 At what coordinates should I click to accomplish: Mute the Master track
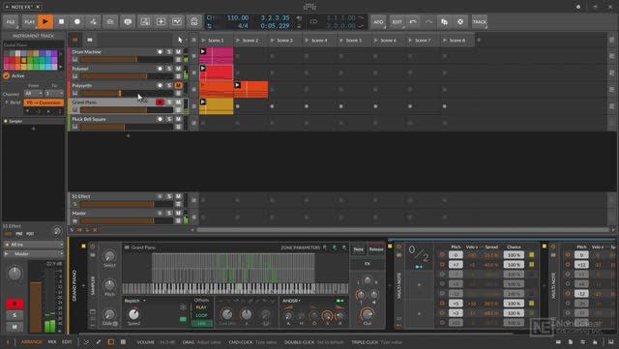[178, 213]
